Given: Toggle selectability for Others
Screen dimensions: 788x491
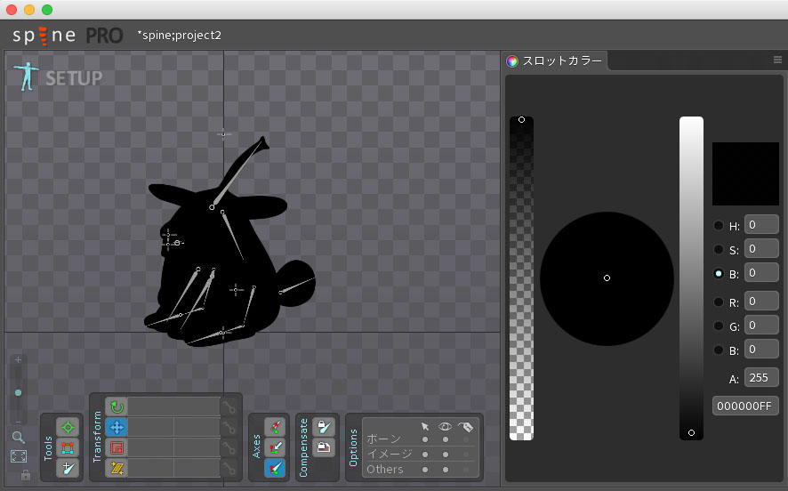Looking at the screenshot, I should click(425, 470).
